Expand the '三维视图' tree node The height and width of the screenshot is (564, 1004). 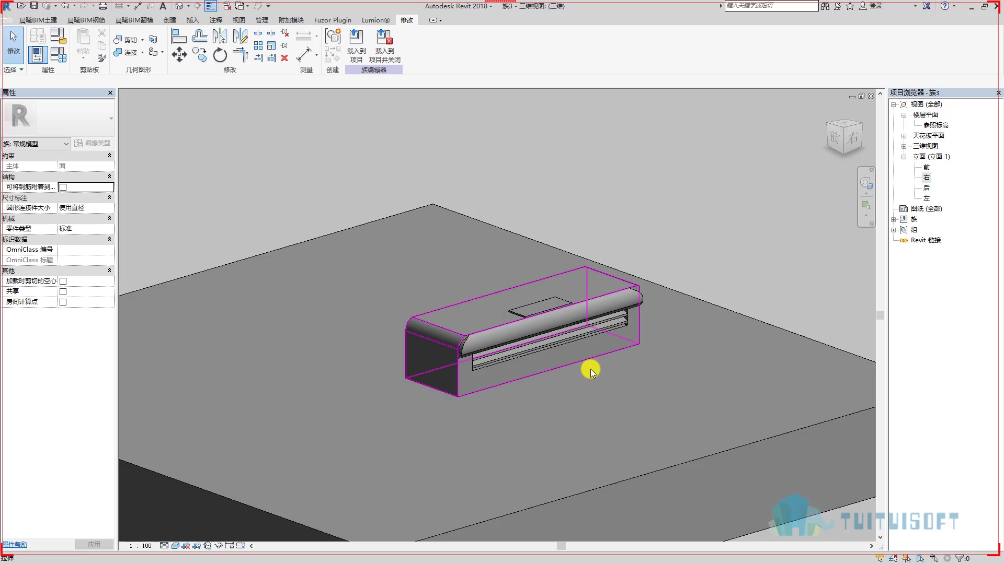[x=904, y=146]
